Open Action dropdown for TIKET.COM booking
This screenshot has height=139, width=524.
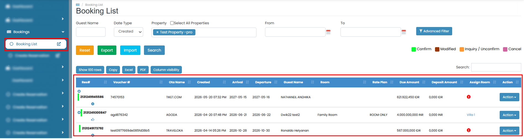click(509, 97)
